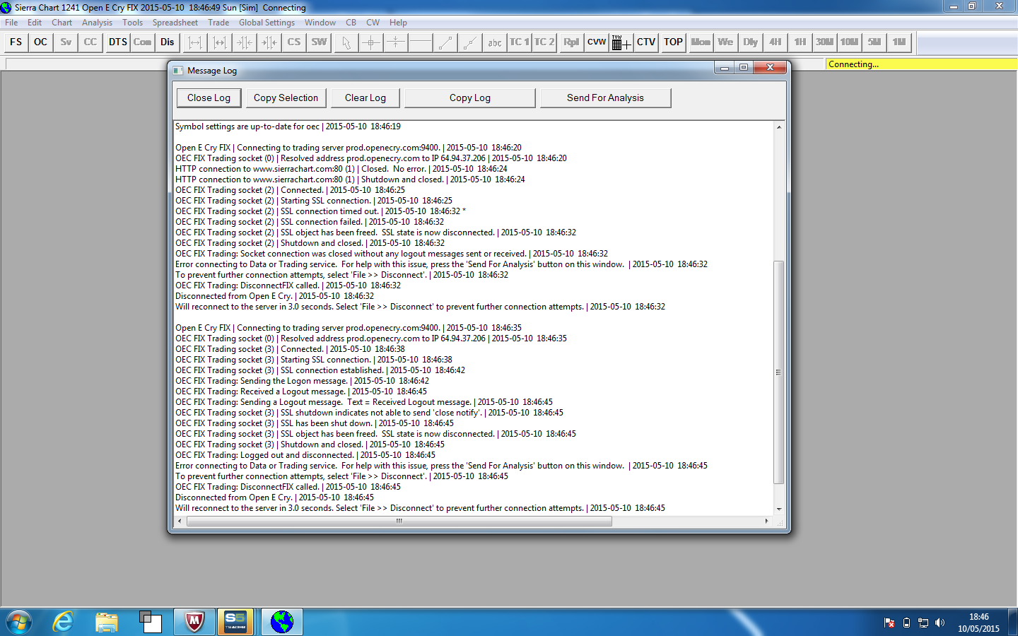This screenshot has height=636, width=1018.
Task: Click the Dis toolbar button
Action: point(168,42)
